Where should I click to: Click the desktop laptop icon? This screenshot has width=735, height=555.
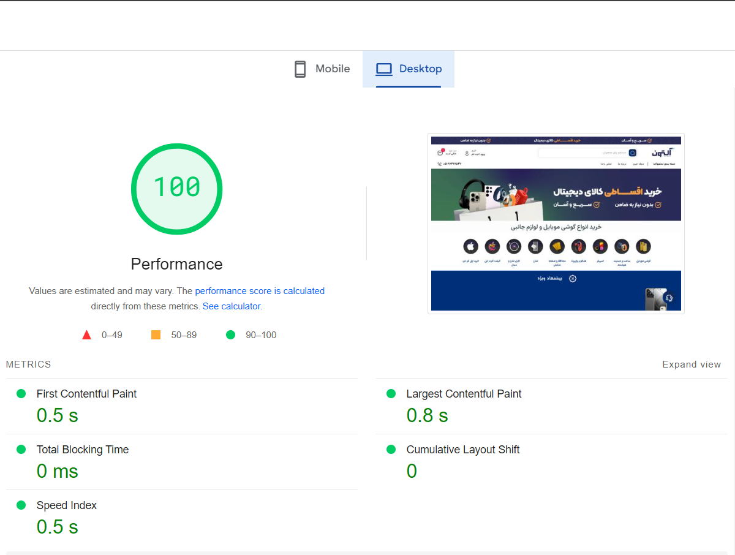pos(384,69)
